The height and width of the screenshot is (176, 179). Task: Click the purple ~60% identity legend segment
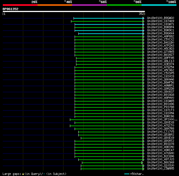[89, 5]
